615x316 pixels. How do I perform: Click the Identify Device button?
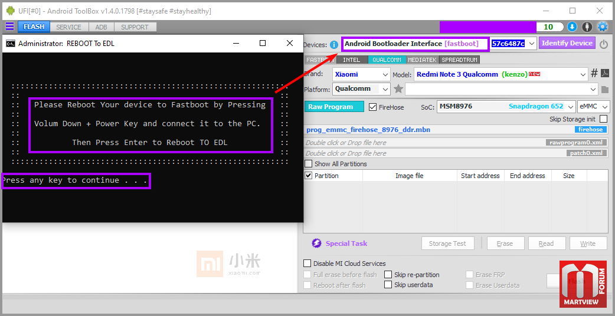(567, 43)
